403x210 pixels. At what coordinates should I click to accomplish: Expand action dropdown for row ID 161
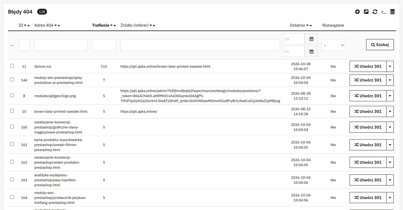pyautogui.click(x=390, y=145)
